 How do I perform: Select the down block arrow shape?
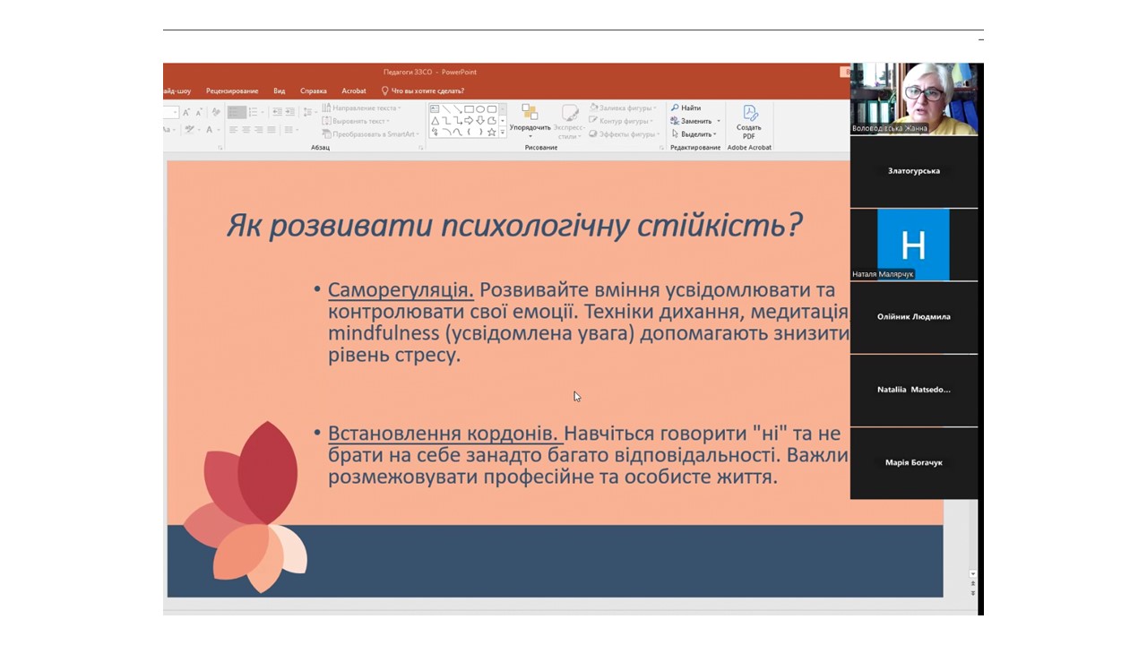(480, 120)
